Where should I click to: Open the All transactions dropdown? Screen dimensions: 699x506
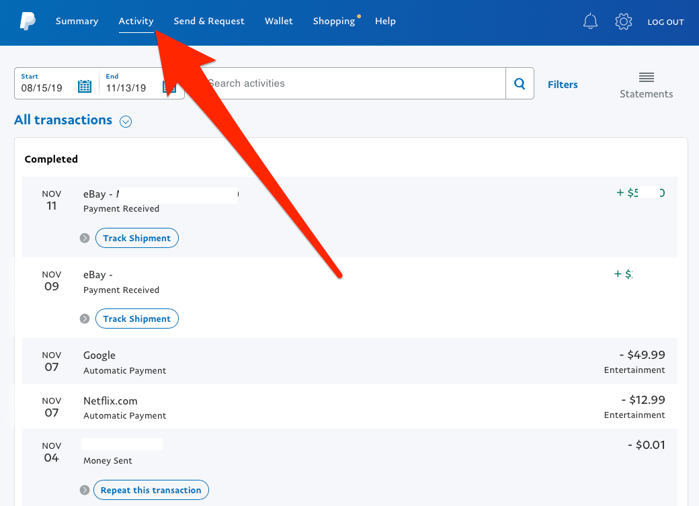[x=126, y=121]
